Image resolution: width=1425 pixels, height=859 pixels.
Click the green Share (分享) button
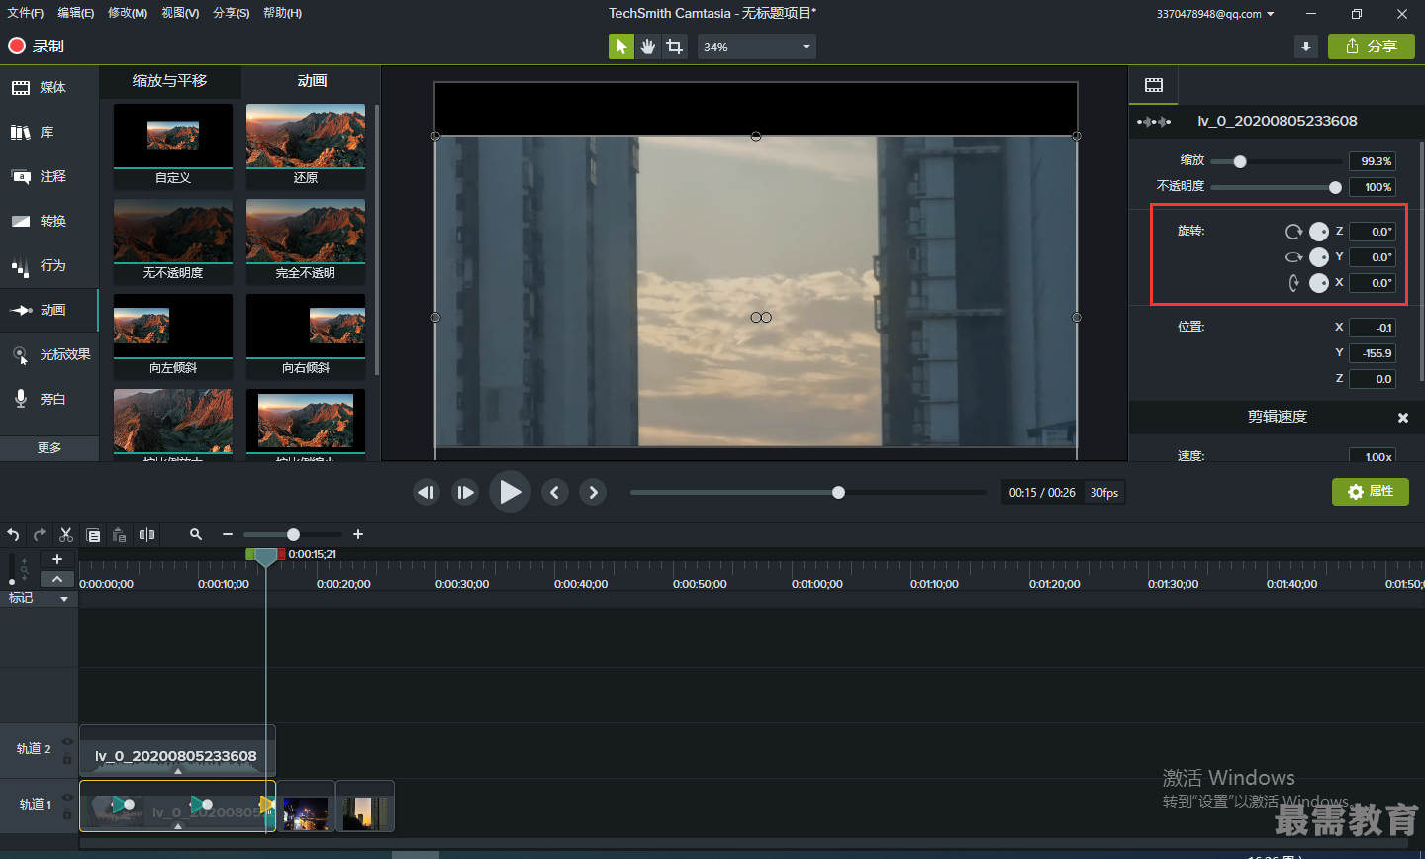pyautogui.click(x=1372, y=47)
